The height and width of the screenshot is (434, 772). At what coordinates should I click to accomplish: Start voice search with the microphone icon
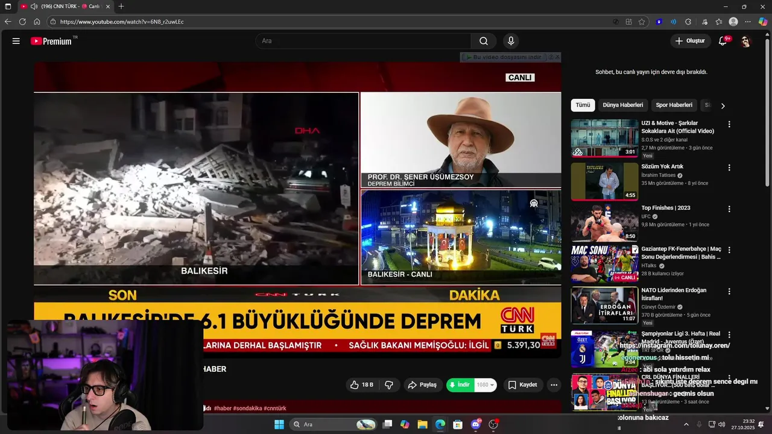point(511,41)
